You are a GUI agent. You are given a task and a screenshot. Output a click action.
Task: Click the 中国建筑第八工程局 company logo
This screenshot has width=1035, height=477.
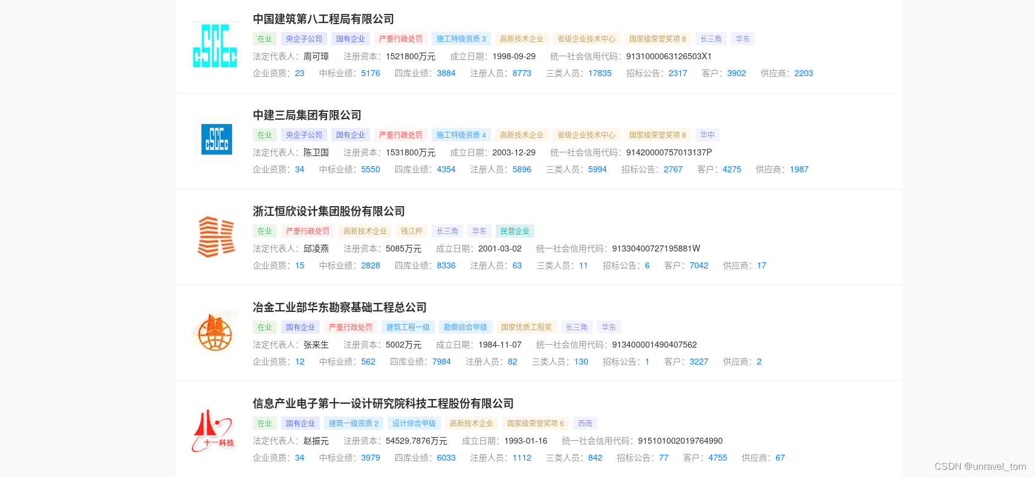pyautogui.click(x=215, y=45)
